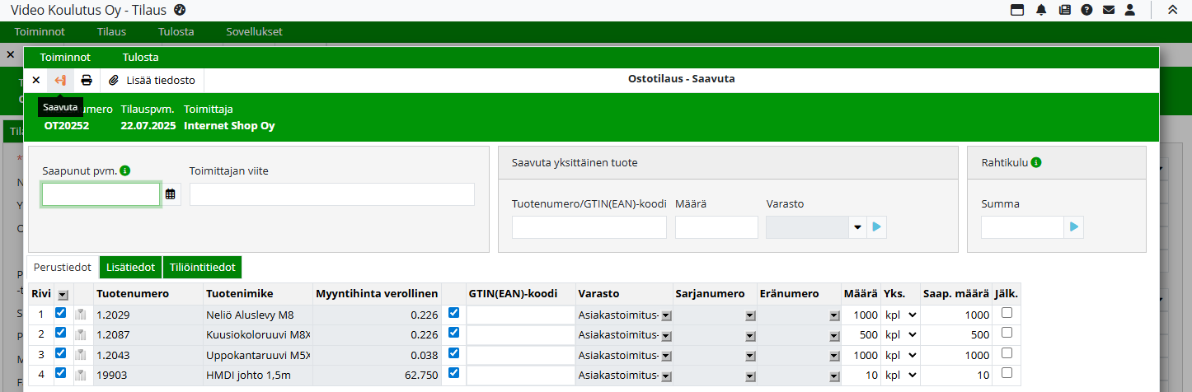Click the notification bell icon
The height and width of the screenshot is (392, 1192).
pyautogui.click(x=1041, y=10)
